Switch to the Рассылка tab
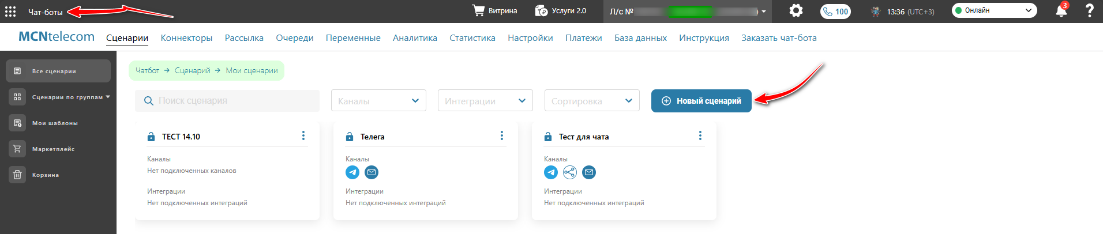This screenshot has width=1103, height=234. (244, 38)
